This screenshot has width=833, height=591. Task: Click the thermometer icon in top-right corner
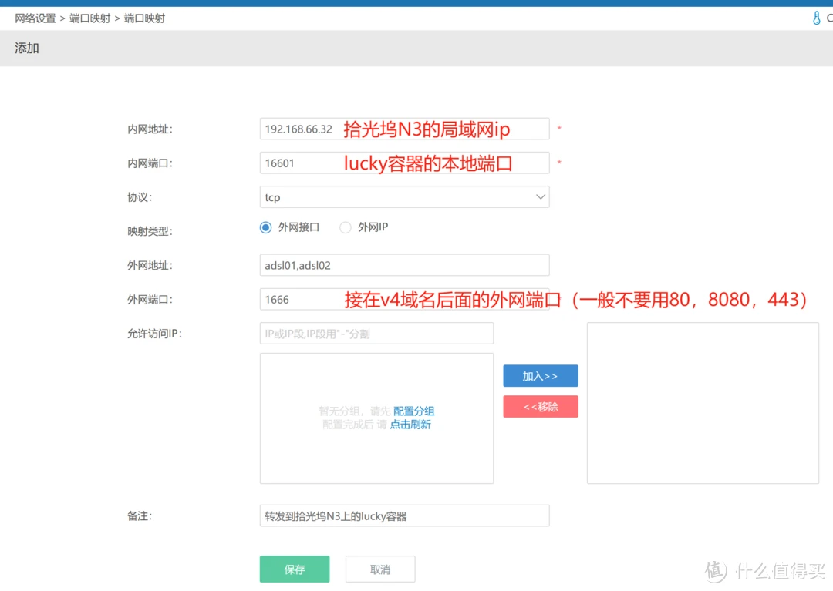pos(817,18)
